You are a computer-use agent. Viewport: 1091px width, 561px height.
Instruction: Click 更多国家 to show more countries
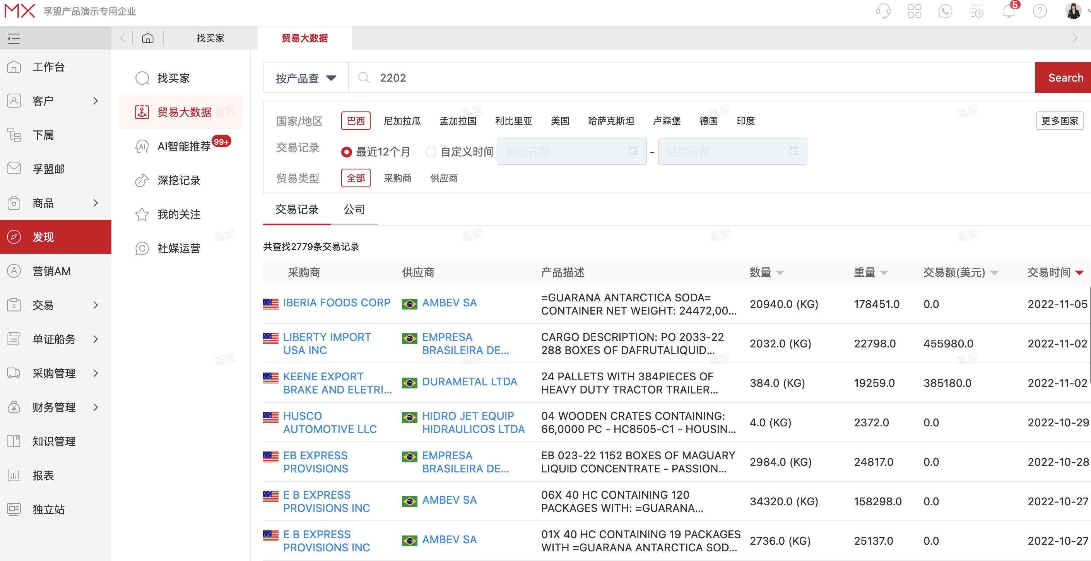coord(1059,121)
